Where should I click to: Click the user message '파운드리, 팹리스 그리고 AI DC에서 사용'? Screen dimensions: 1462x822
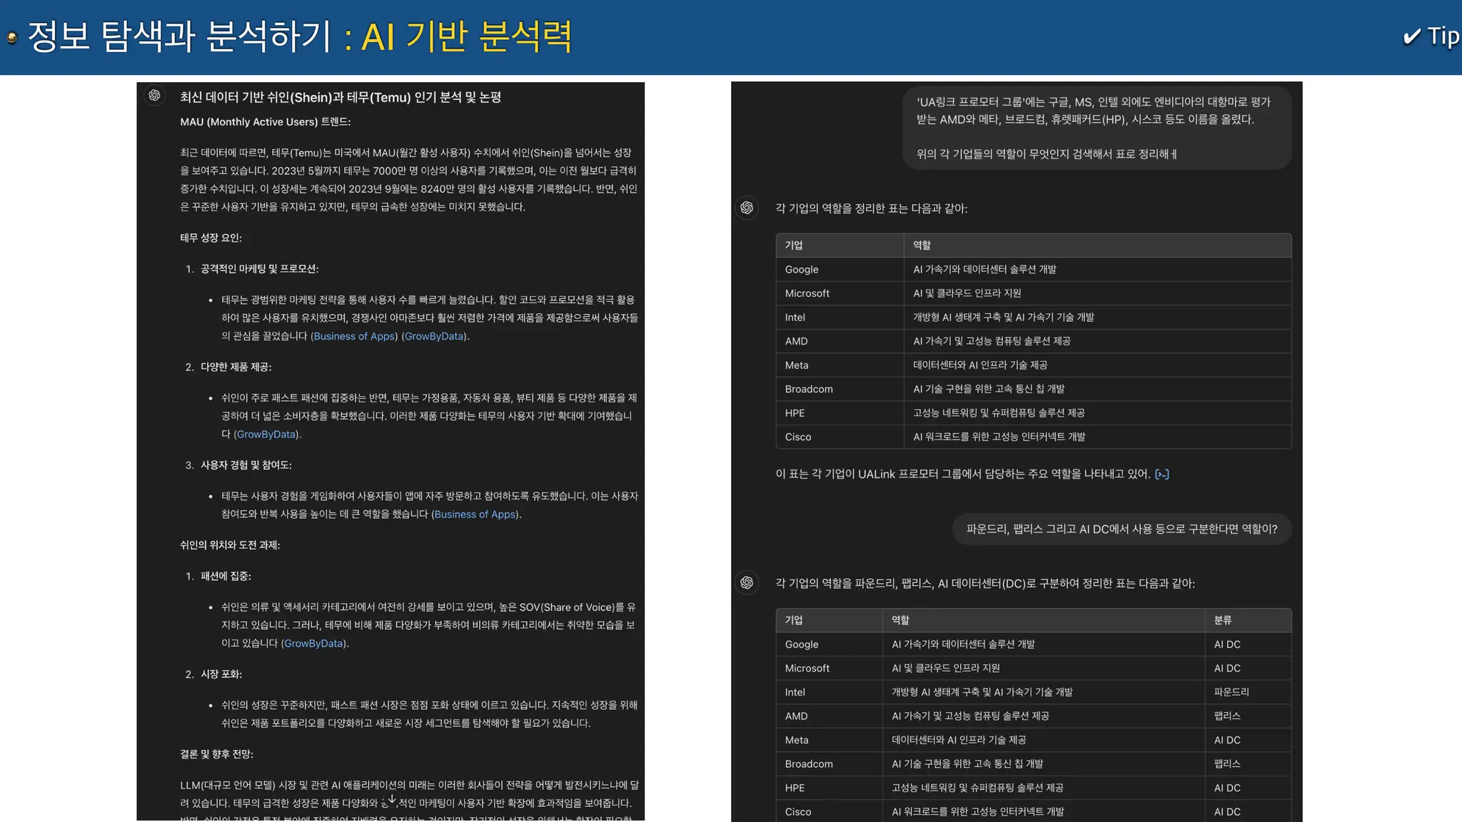1121,529
